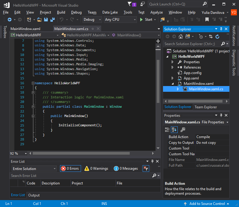Click the editor vertical scrollbar thumb

coord(158,81)
